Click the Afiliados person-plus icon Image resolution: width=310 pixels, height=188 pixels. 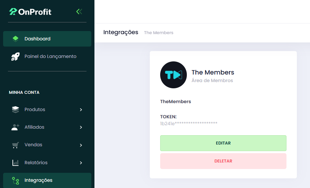(16, 127)
